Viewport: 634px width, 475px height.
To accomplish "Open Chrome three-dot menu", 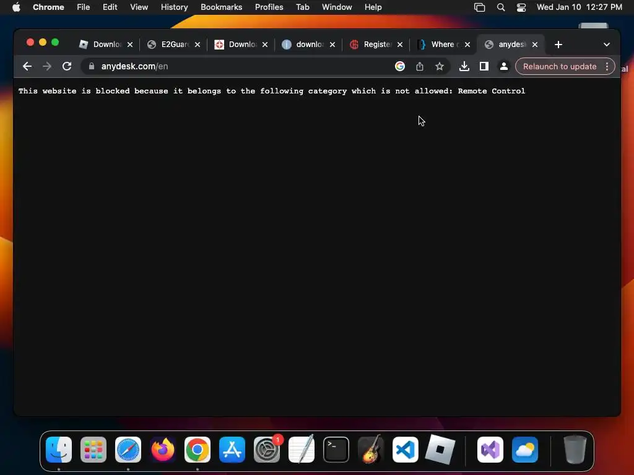I will pos(607,66).
